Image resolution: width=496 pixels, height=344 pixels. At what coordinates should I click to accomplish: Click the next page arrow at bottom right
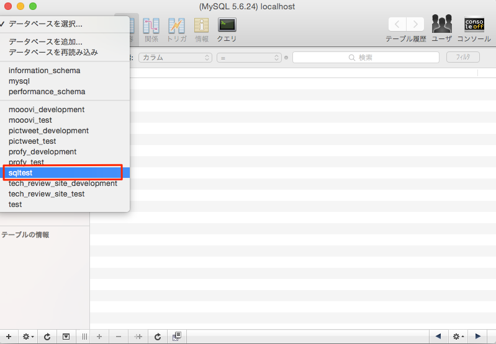tap(477, 337)
